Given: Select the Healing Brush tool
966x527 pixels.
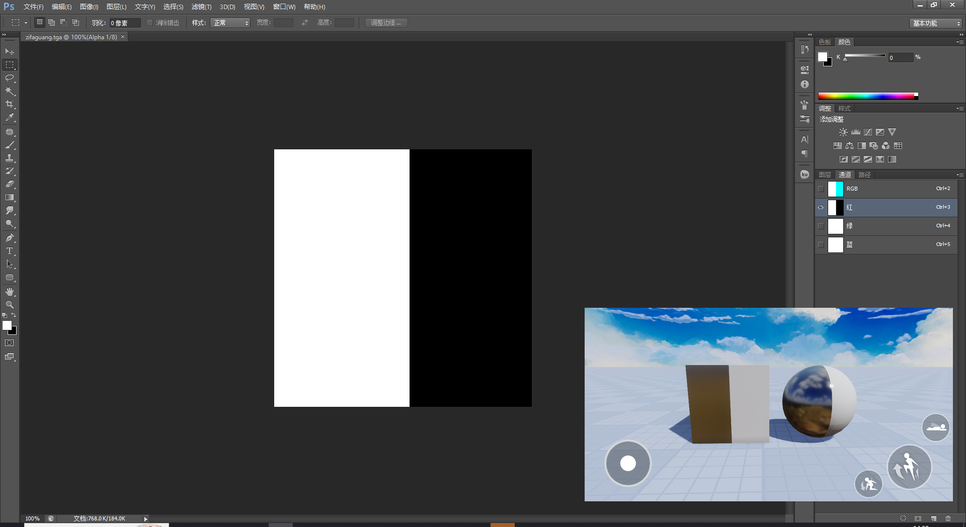Looking at the screenshot, I should click(x=10, y=132).
